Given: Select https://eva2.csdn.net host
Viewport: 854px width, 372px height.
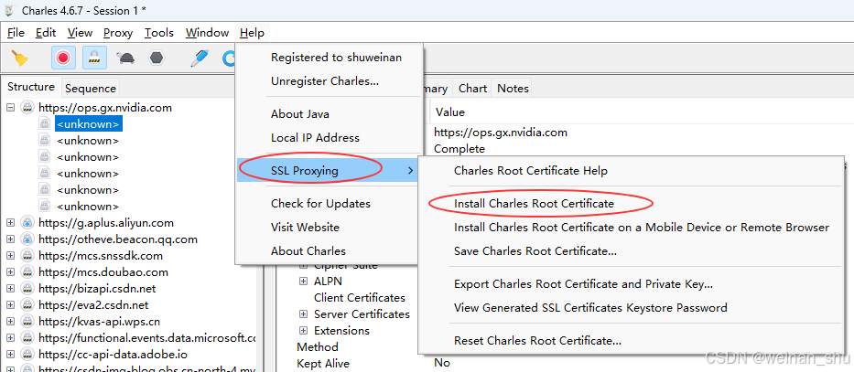Looking at the screenshot, I should [x=93, y=305].
